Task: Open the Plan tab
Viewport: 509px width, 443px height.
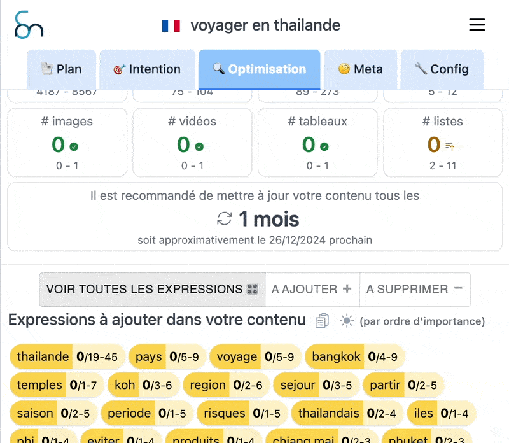Action: 61,69
